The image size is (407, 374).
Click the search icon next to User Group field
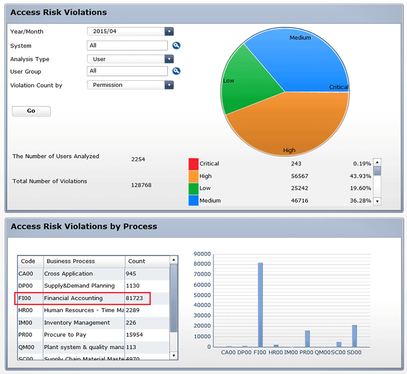176,71
